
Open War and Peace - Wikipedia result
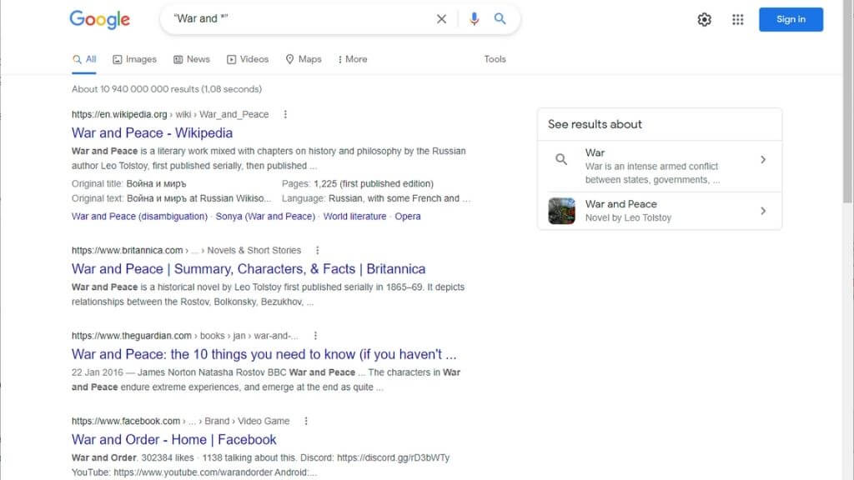pos(152,132)
